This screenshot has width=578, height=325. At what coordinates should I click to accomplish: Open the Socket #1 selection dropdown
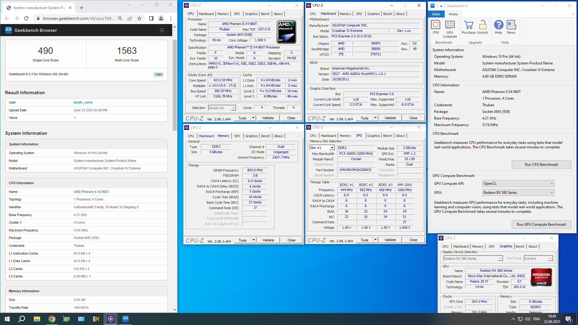tap(222, 108)
